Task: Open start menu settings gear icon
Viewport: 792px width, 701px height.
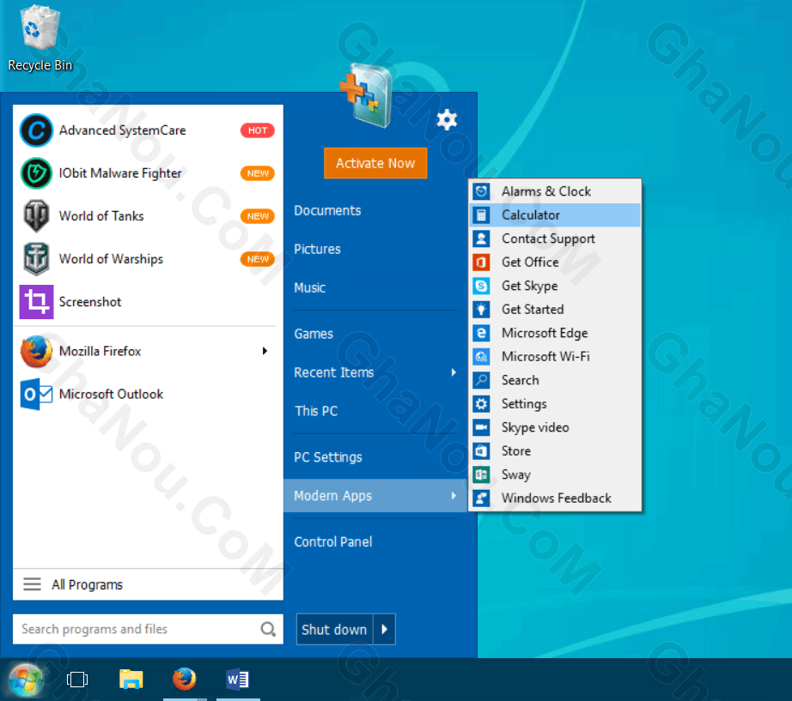Action: [447, 119]
